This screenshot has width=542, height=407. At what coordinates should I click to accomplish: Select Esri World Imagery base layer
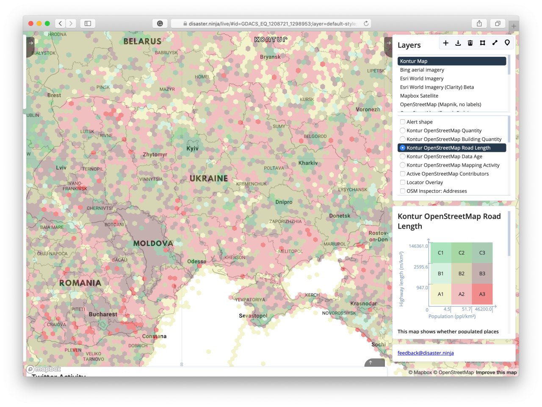452,78
